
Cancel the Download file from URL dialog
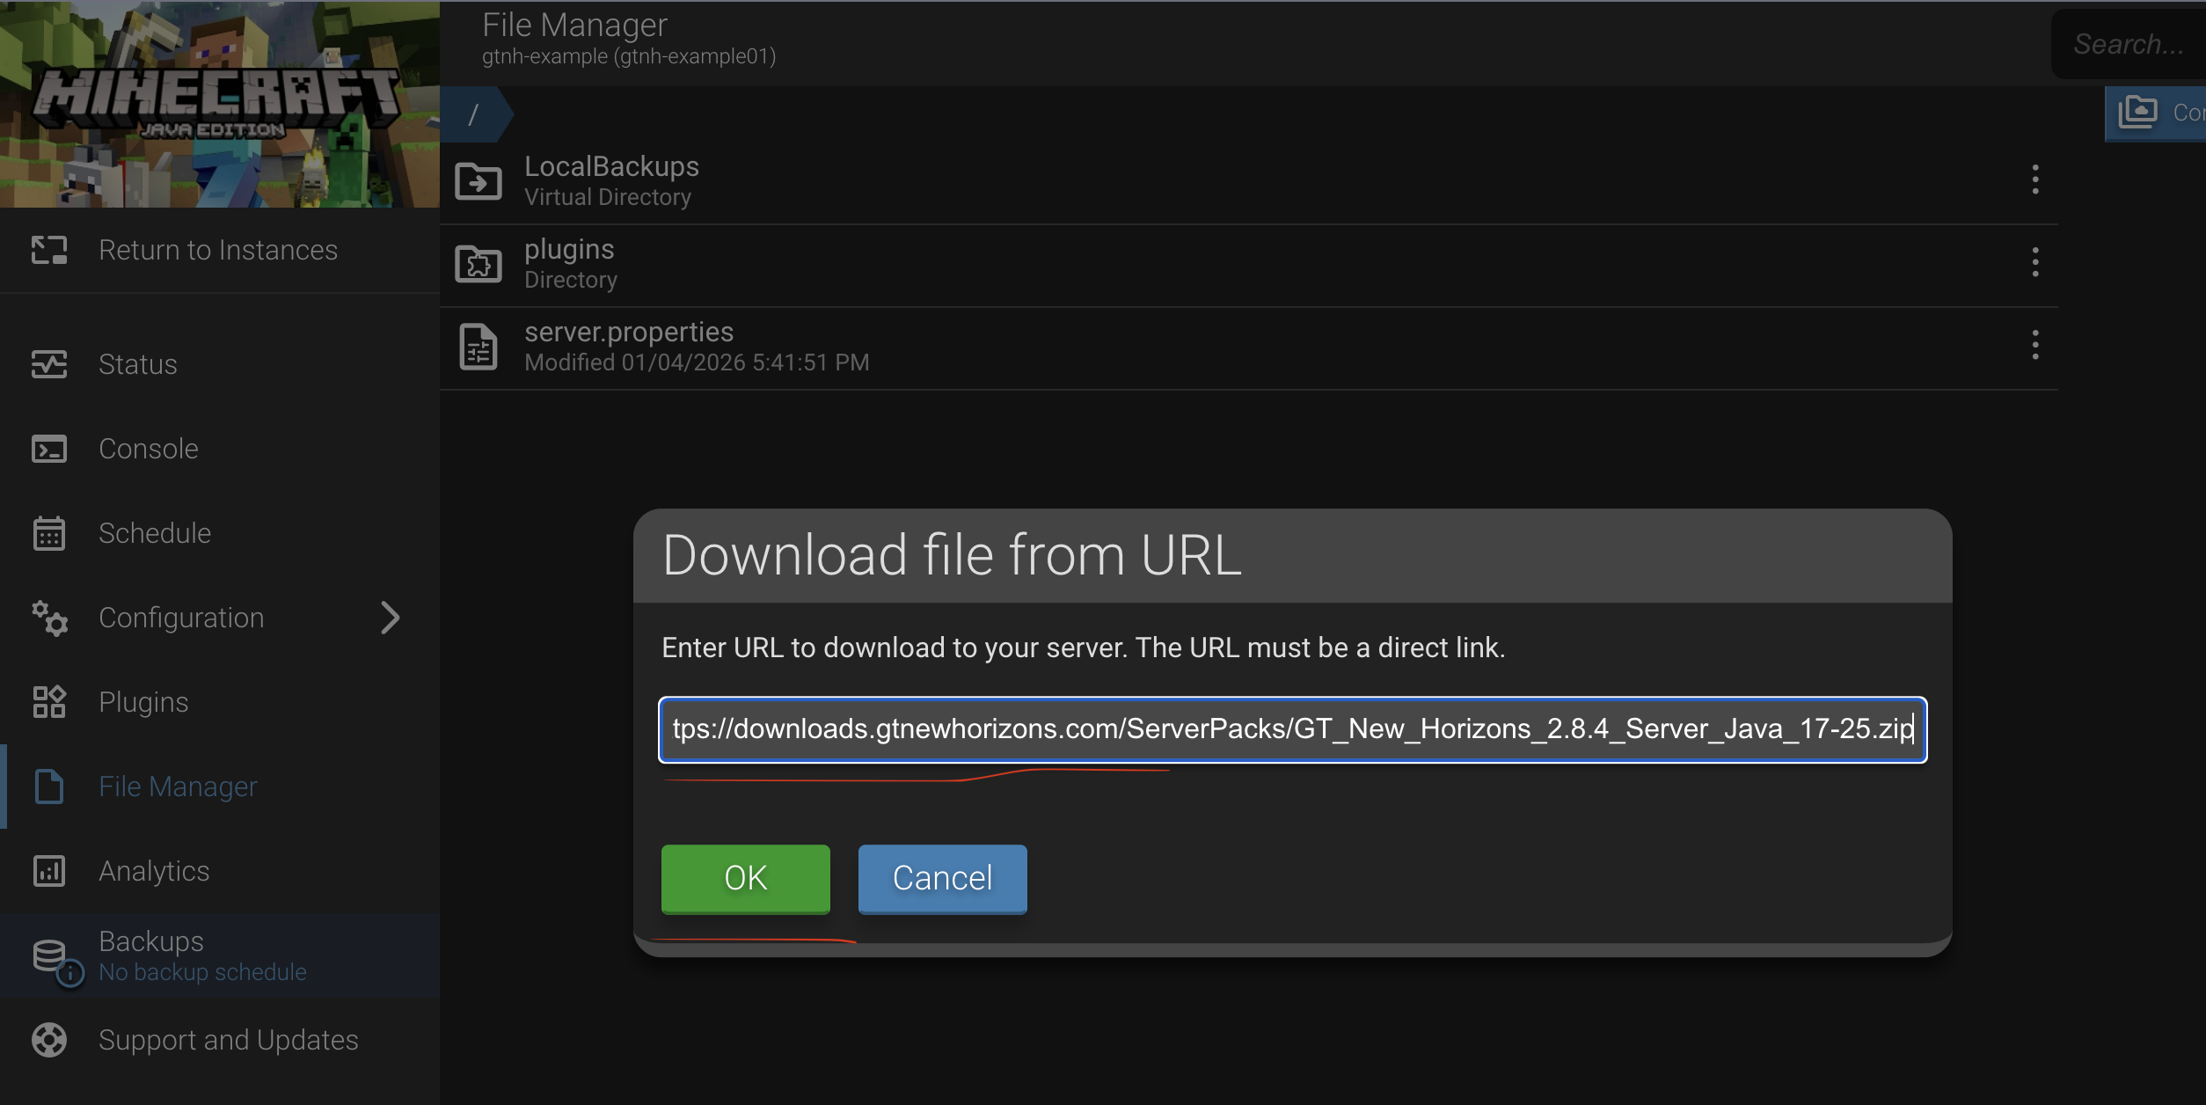coord(943,878)
